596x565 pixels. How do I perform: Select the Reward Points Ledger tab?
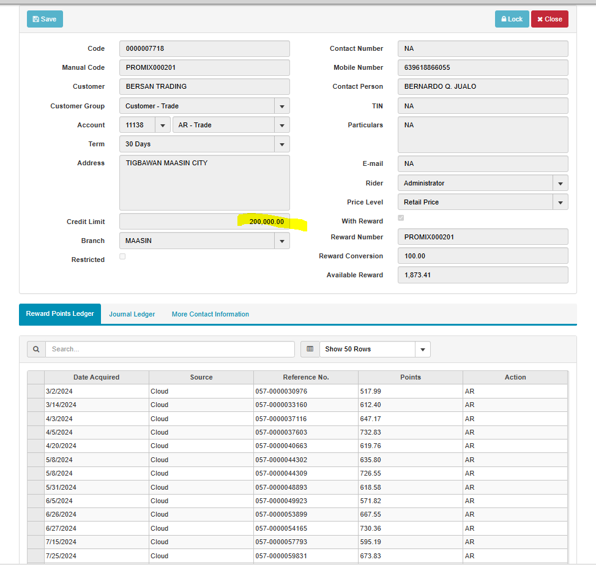60,313
